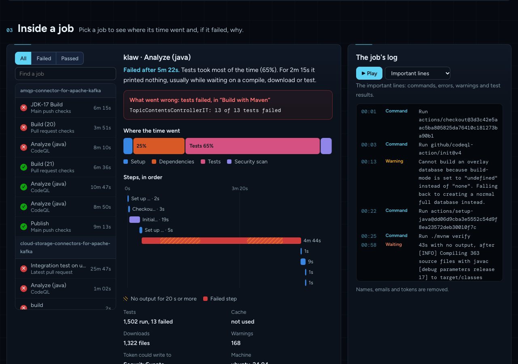Click the purple Initial... 19s step bar
518x364 pixels.
pyautogui.click(x=135, y=220)
